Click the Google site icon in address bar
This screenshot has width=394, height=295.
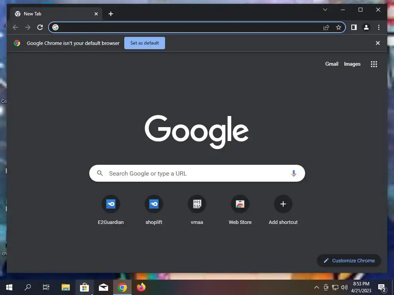pos(55,27)
